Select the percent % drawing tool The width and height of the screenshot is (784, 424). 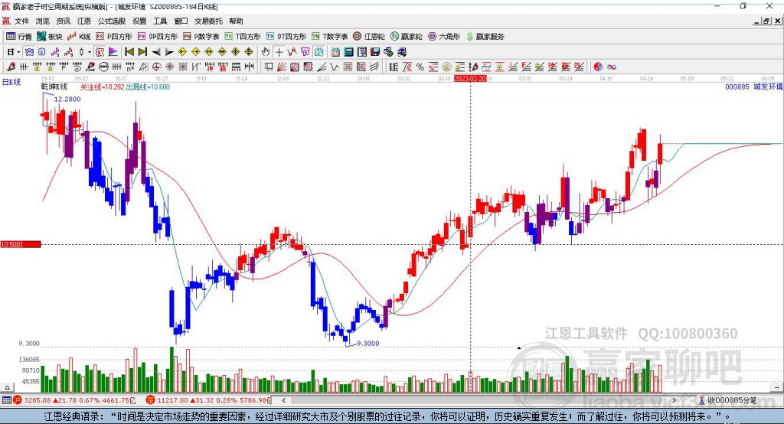[x=420, y=67]
